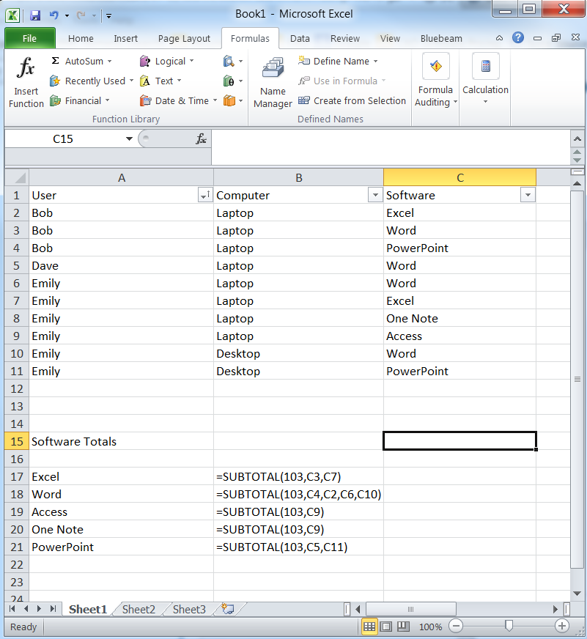Expand Customize Quick Access Toolbar dropdown
This screenshot has width=587, height=639.
pos(109,16)
